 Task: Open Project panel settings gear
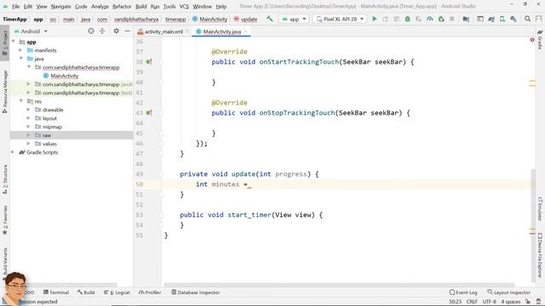tap(116, 31)
